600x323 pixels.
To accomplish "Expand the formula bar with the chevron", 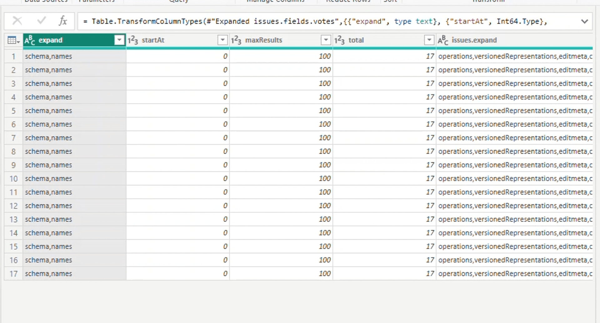I will (x=584, y=21).
